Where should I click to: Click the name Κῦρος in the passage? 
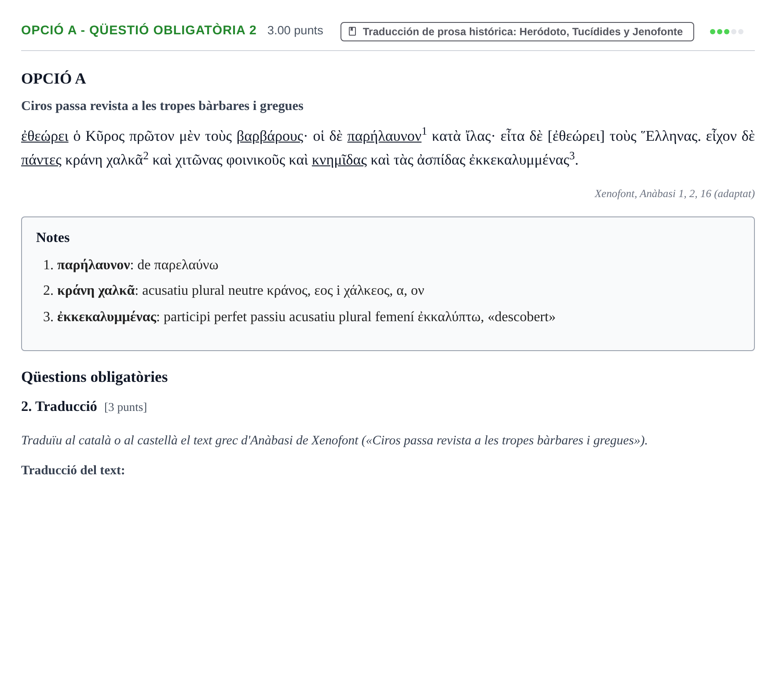pyautogui.click(x=105, y=136)
